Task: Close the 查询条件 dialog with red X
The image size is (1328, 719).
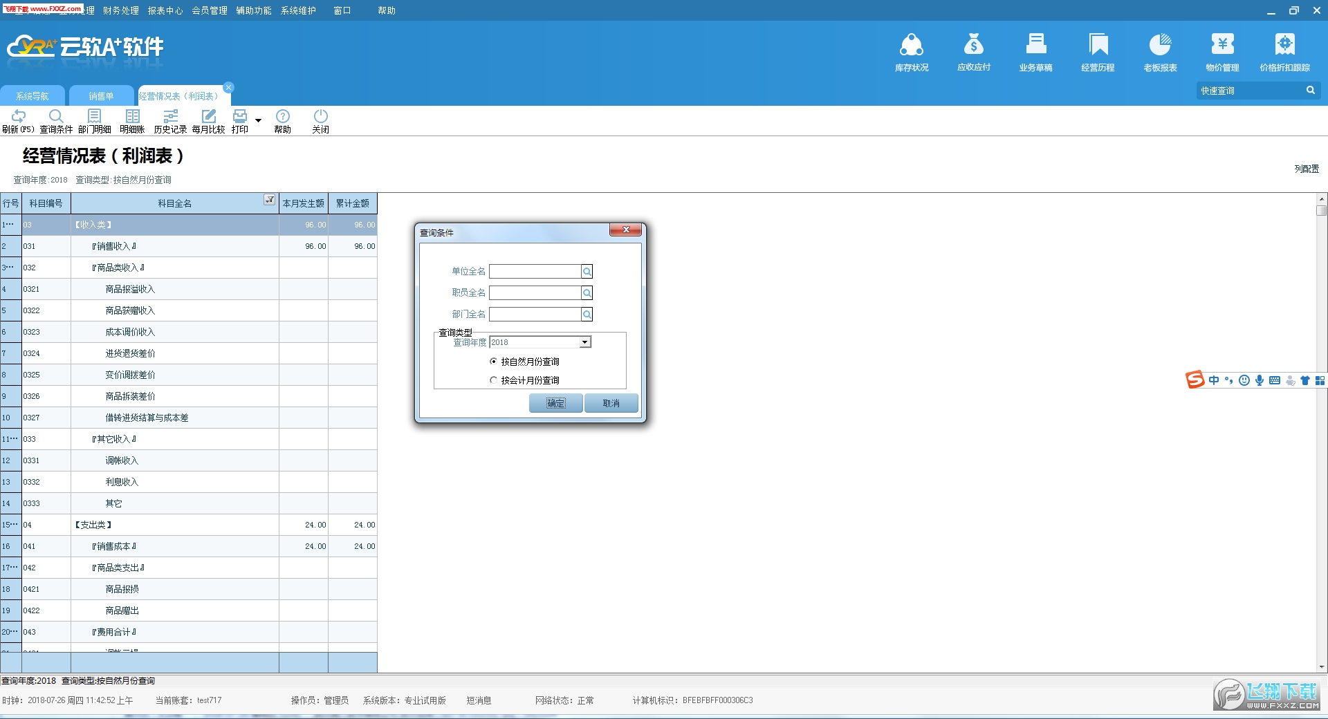Action: (x=626, y=230)
